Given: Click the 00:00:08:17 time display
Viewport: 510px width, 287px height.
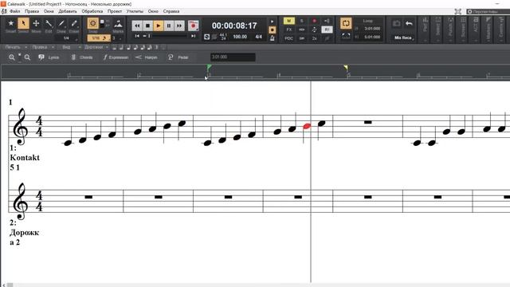Looking at the screenshot, I should 234,26.
